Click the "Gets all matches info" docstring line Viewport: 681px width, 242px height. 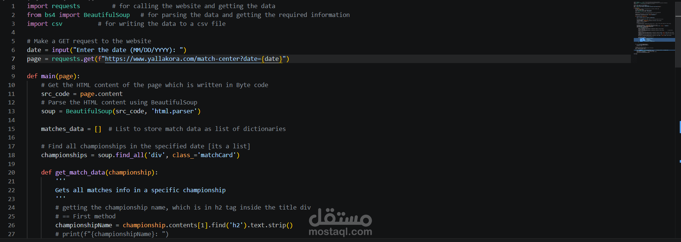coord(140,190)
